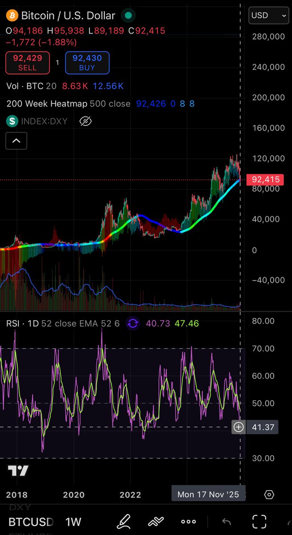
Task: Collapse the indicator legend chevron
Action: pyautogui.click(x=16, y=141)
